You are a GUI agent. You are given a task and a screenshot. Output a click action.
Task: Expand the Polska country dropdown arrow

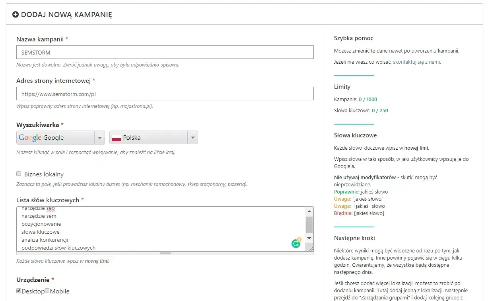coord(192,138)
